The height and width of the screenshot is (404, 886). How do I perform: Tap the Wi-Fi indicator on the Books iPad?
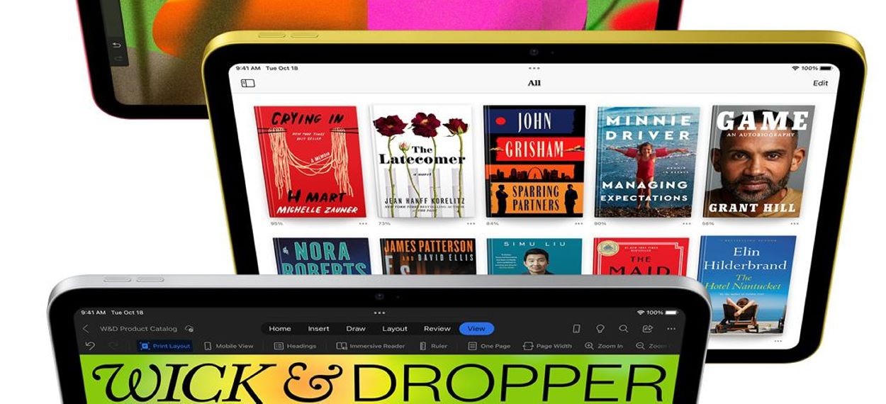tap(795, 68)
